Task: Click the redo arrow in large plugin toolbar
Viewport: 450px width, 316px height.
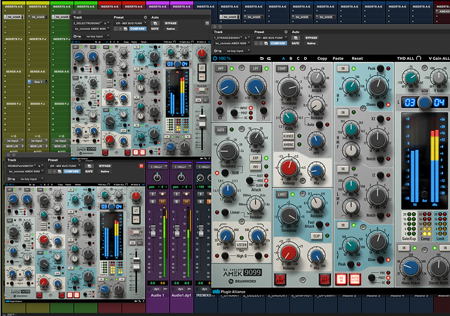Action: pyautogui.click(x=268, y=58)
